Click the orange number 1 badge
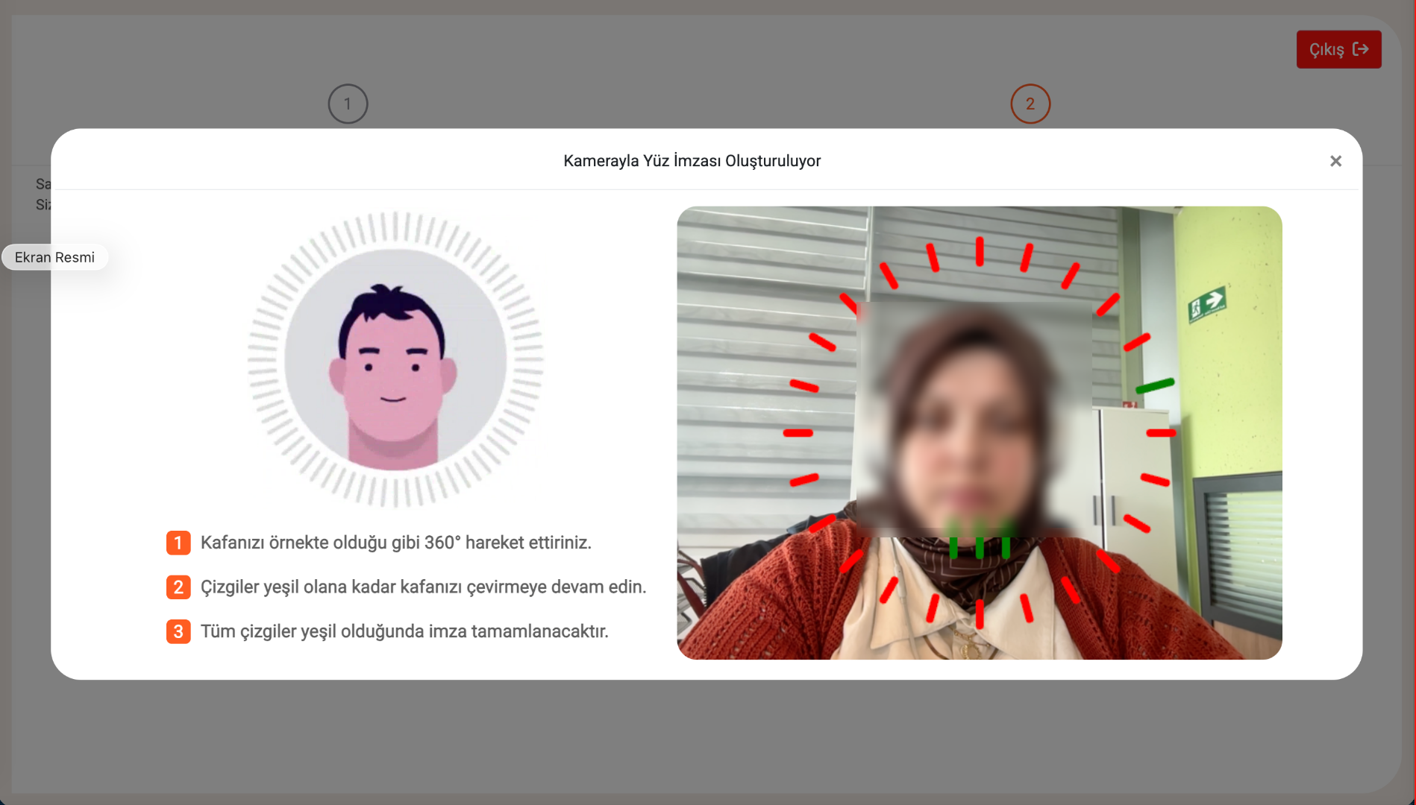Viewport: 1416px width, 805px height. point(178,543)
